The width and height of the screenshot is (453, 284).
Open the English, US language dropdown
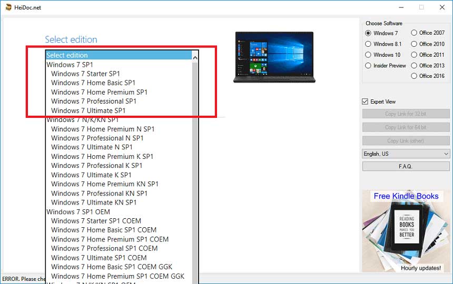click(406, 154)
